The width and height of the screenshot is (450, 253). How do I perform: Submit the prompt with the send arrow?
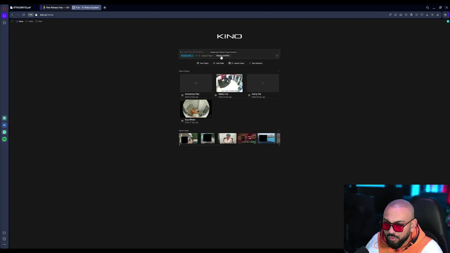(x=277, y=56)
